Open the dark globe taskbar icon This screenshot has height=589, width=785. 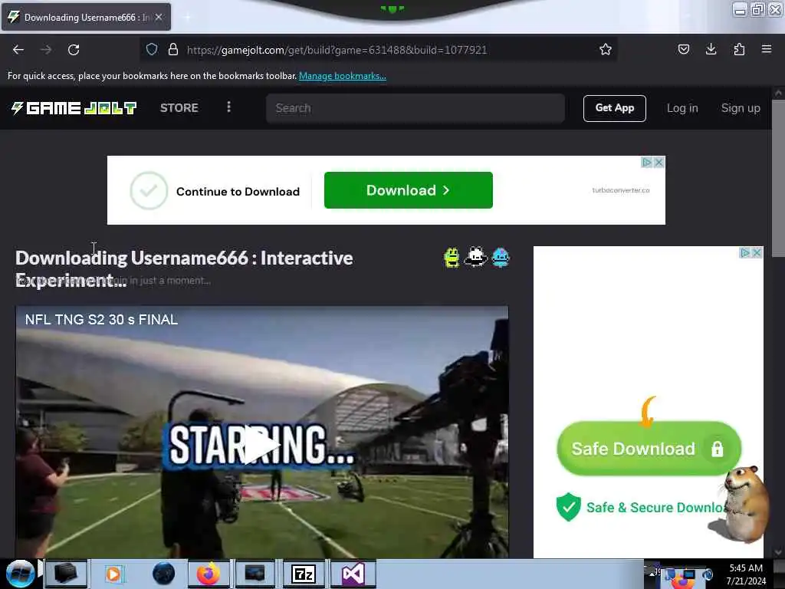pos(164,574)
